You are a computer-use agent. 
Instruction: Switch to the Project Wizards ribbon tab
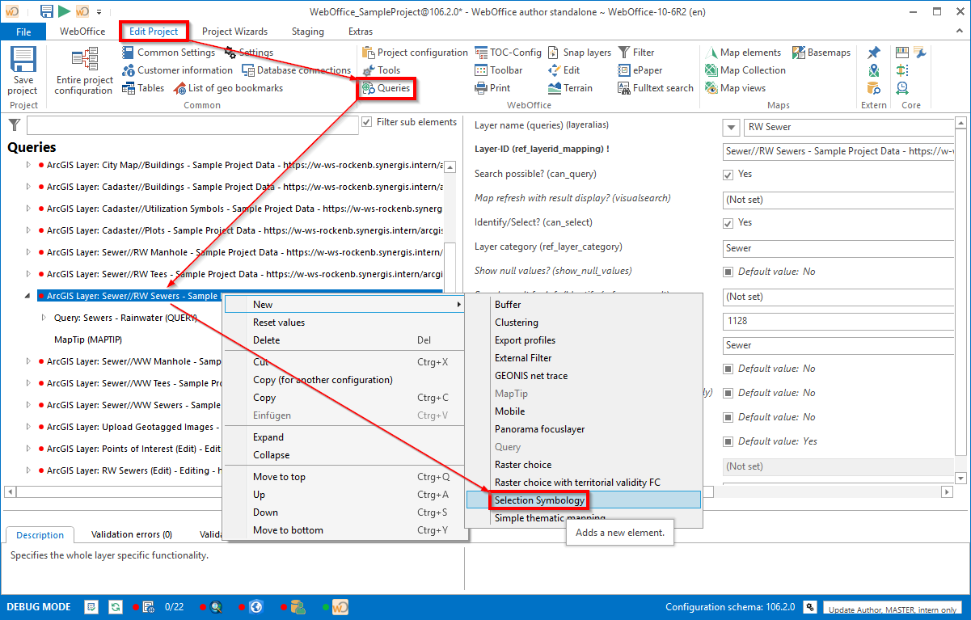click(x=234, y=32)
